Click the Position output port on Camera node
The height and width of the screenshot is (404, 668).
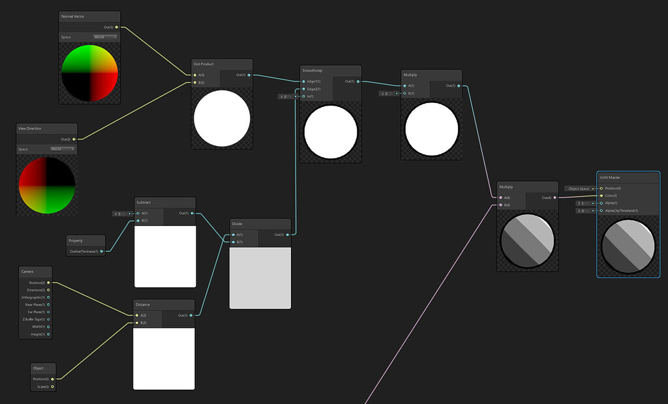[48, 283]
